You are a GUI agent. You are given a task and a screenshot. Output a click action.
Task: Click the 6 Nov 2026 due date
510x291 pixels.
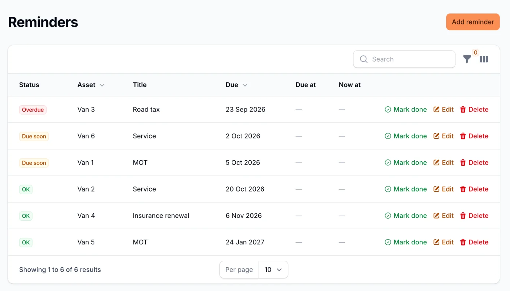244,216
